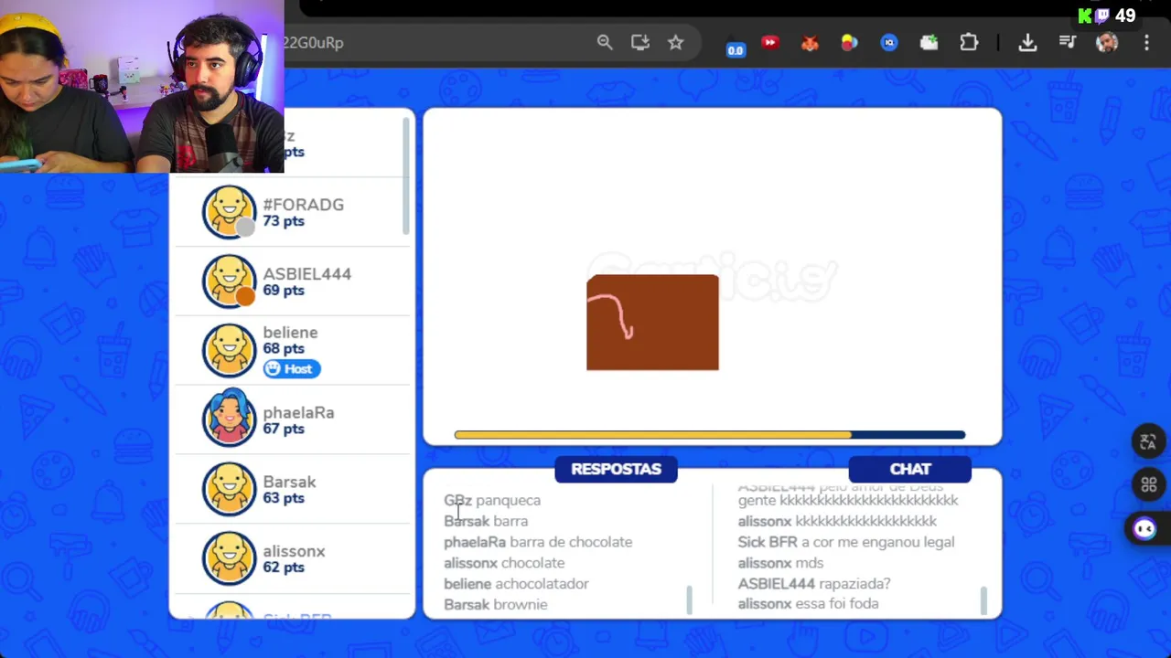Click the grid apps icon on right sidebar

point(1148,485)
